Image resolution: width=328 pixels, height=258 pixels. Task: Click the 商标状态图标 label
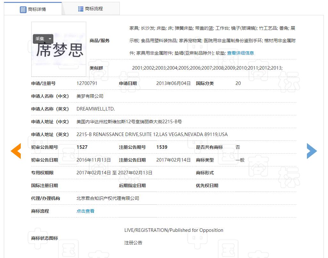tap(44, 238)
